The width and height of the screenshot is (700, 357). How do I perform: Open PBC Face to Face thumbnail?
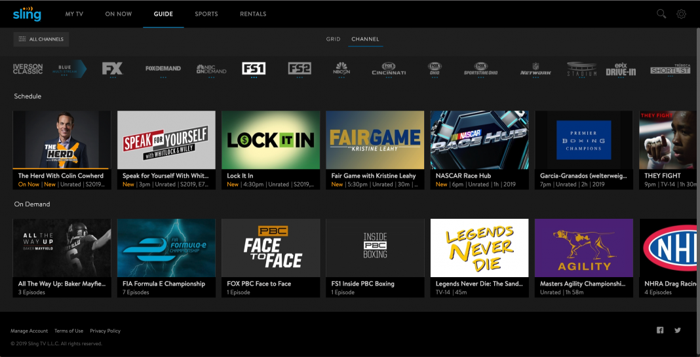[271, 248]
